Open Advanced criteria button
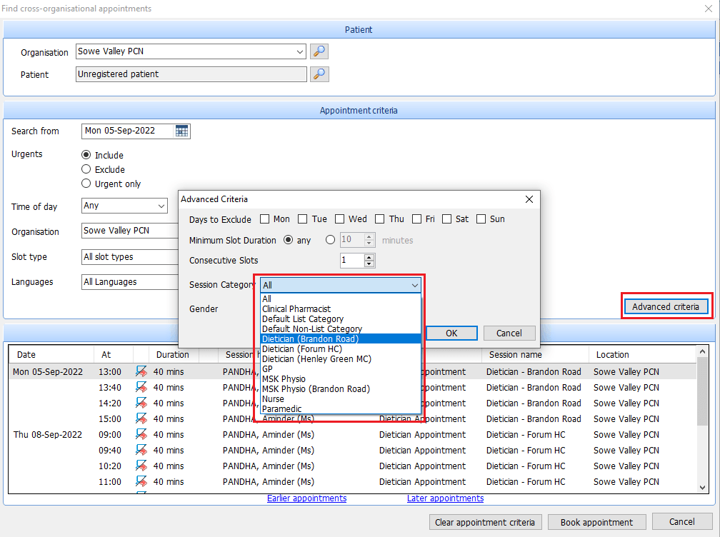Image resolution: width=720 pixels, height=537 pixels. coord(666,306)
